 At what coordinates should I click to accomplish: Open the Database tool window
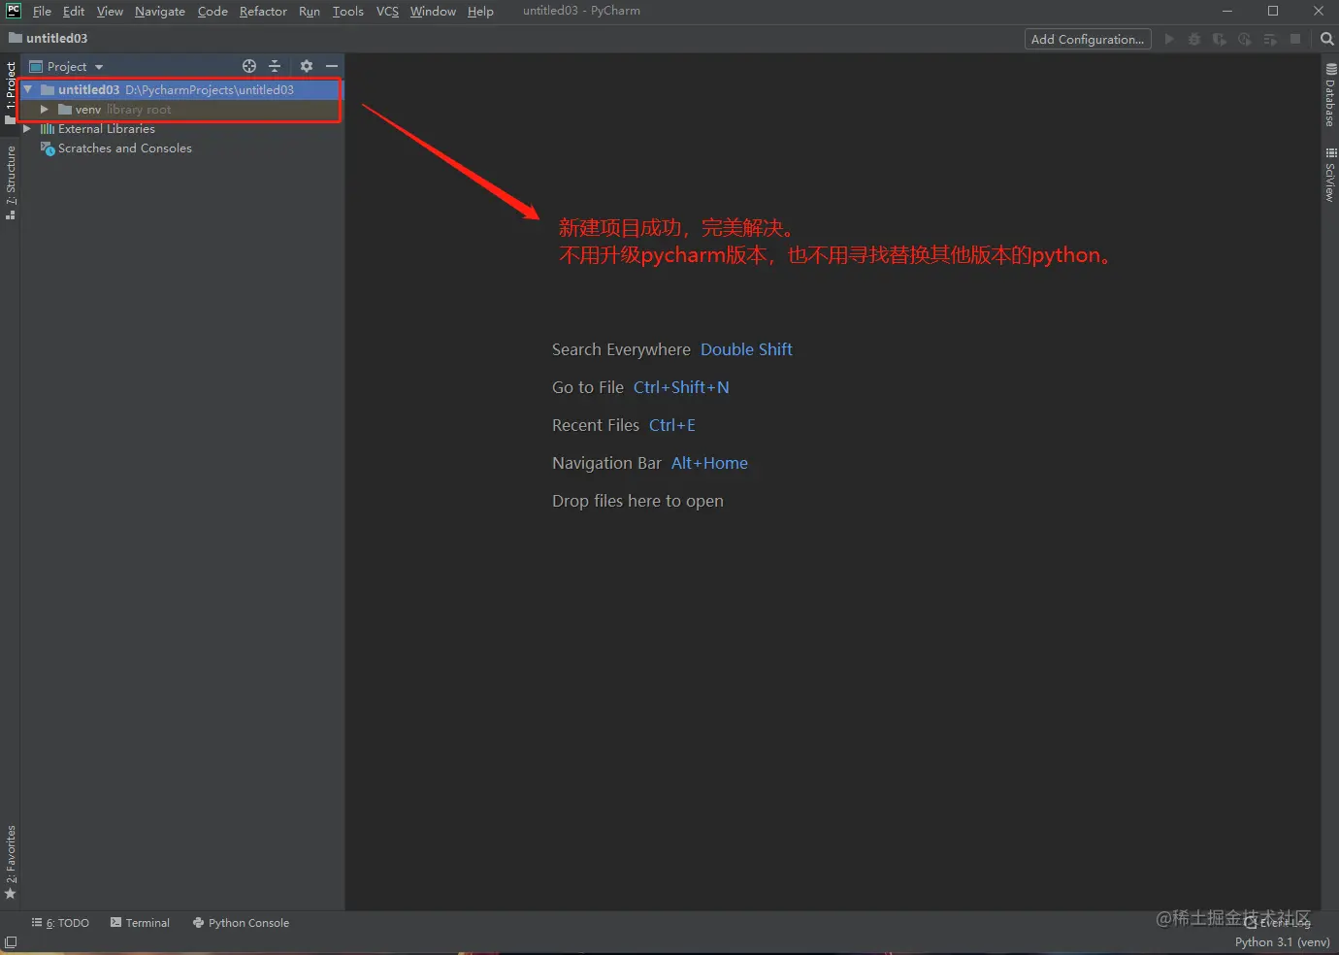pyautogui.click(x=1330, y=95)
